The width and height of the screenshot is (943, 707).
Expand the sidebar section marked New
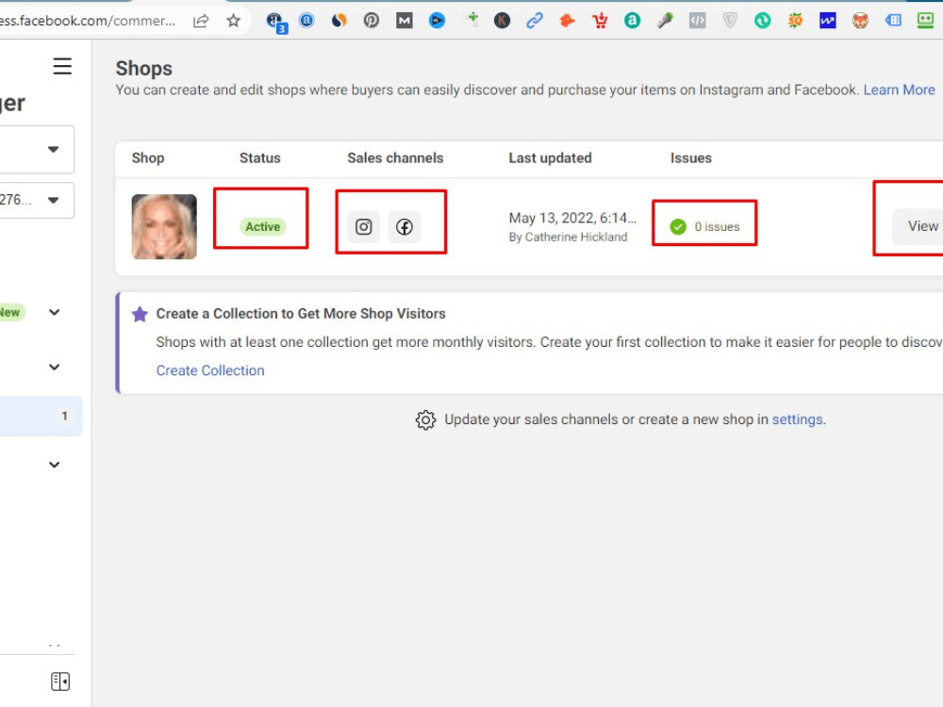coord(54,312)
